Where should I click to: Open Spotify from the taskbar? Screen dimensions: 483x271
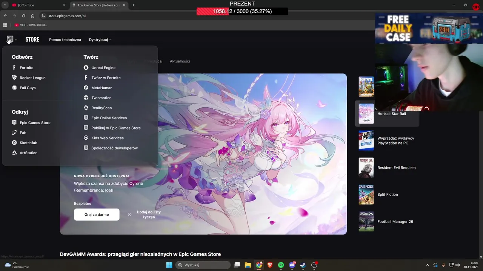[x=281, y=265]
